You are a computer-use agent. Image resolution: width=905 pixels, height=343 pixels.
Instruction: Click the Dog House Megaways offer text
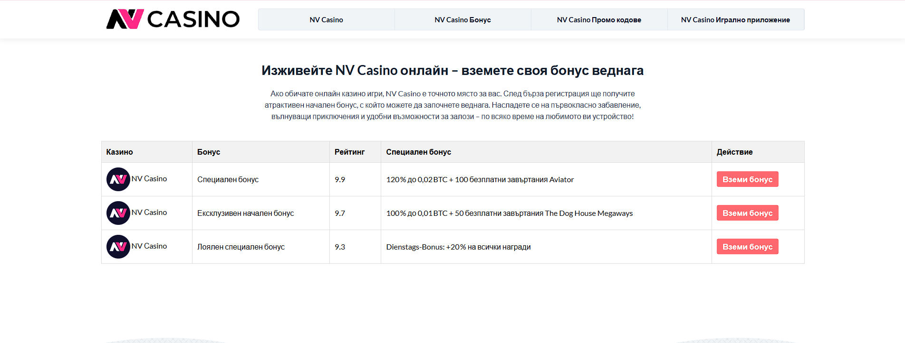pyautogui.click(x=510, y=213)
